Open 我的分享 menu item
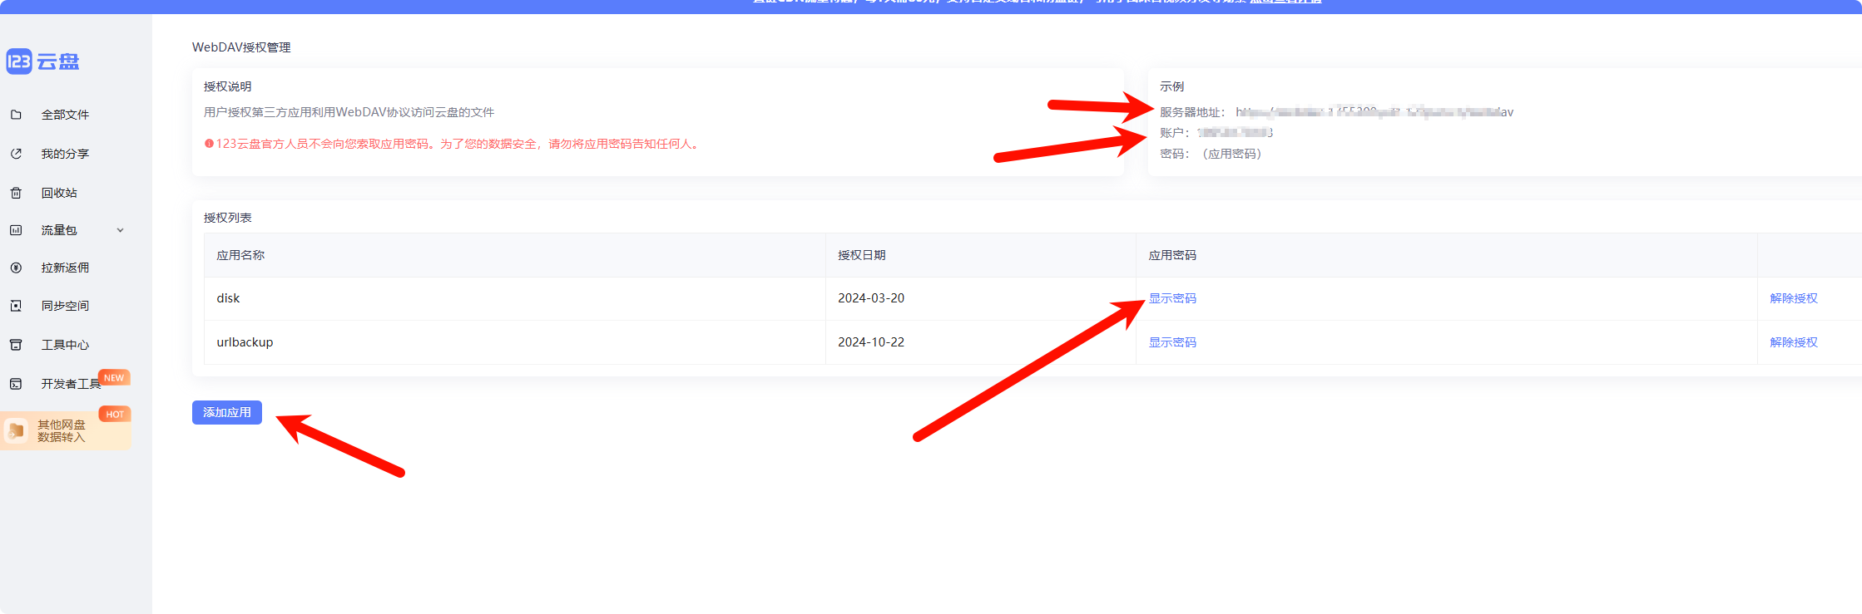This screenshot has width=1862, height=614. (65, 154)
